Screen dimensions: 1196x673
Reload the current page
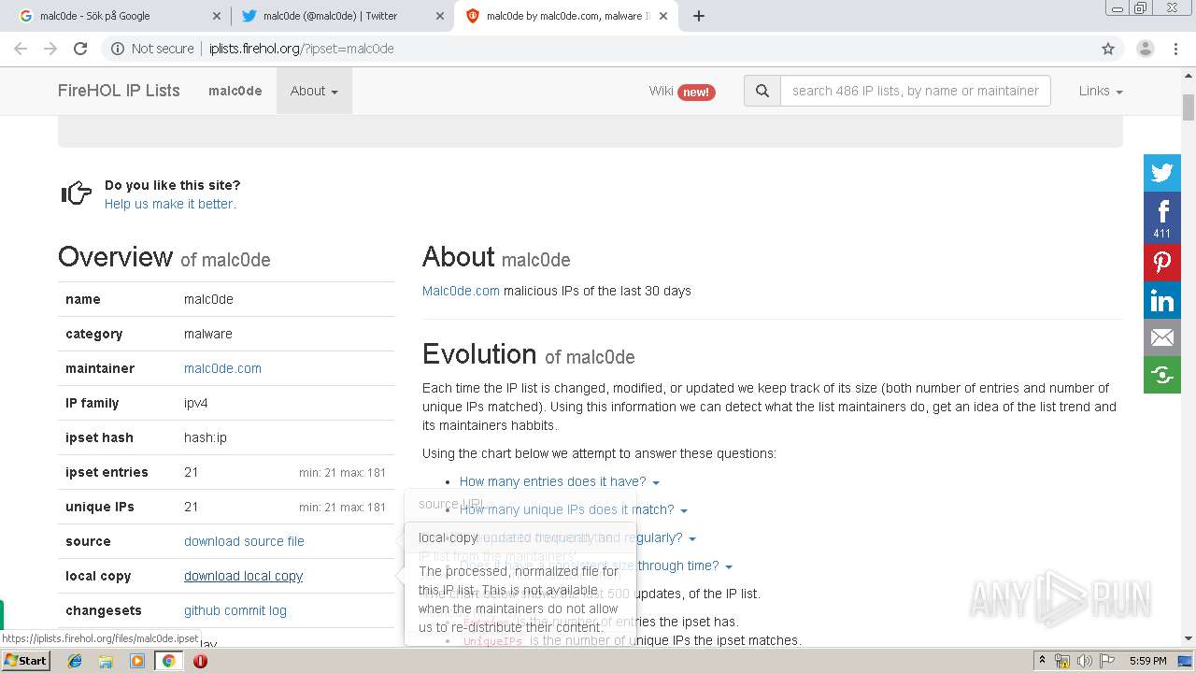coord(80,49)
